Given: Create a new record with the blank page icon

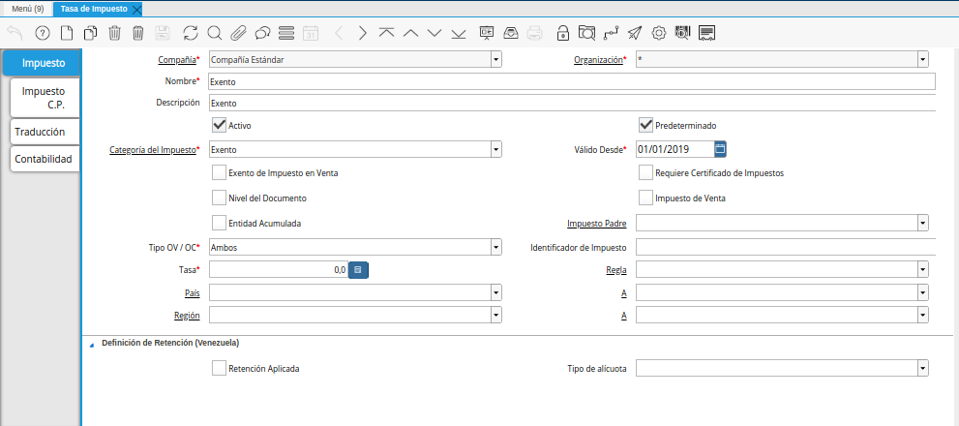Looking at the screenshot, I should [x=66, y=33].
